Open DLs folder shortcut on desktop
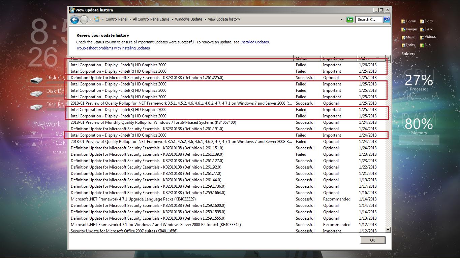Image resolution: width=460 pixels, height=258 pixels. [425, 45]
